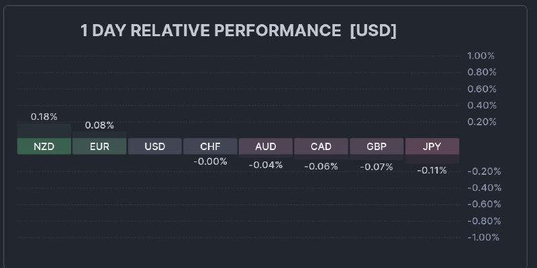537x268 pixels.
Task: Click the CAD -0.06% value label
Action: (x=321, y=166)
